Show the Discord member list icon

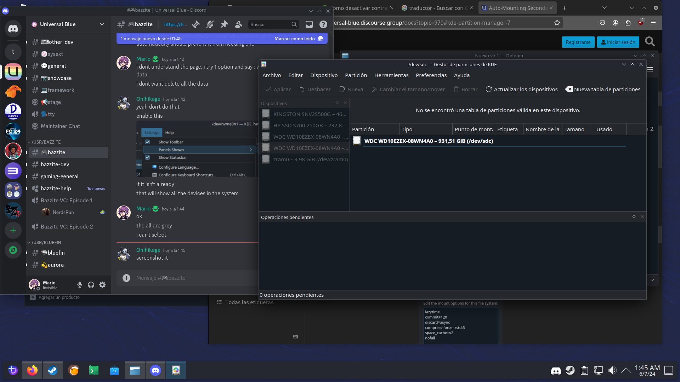[x=238, y=24]
